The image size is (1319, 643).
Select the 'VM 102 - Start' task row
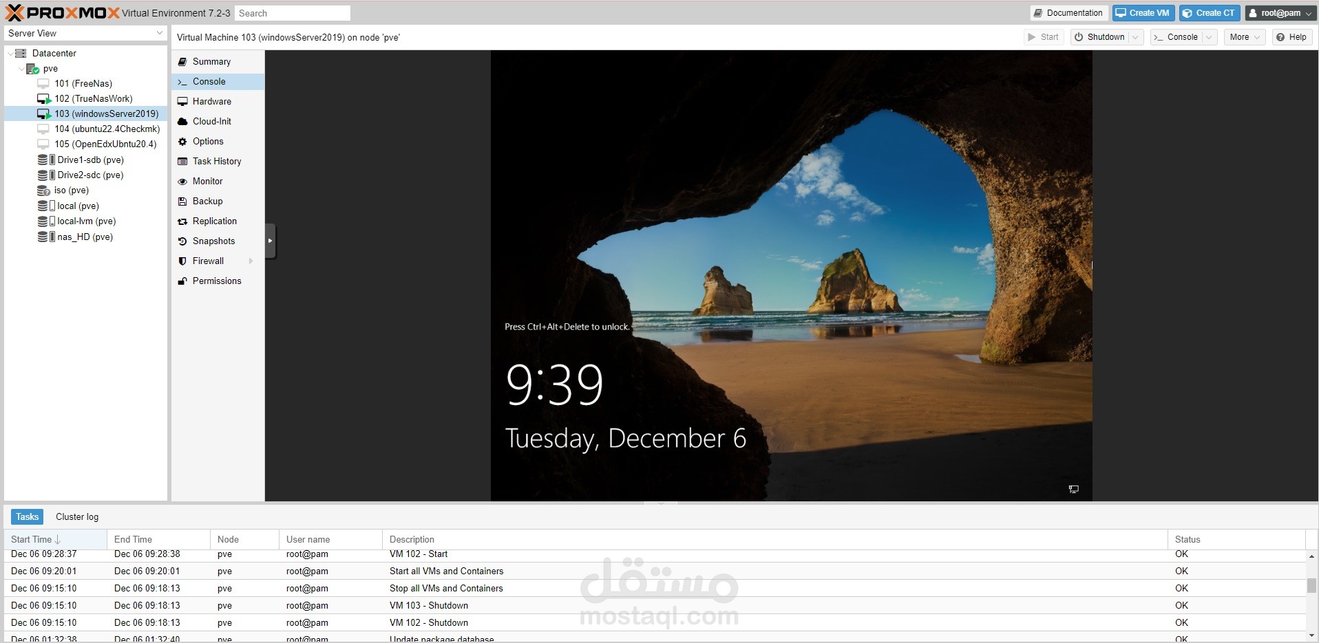tap(655, 554)
